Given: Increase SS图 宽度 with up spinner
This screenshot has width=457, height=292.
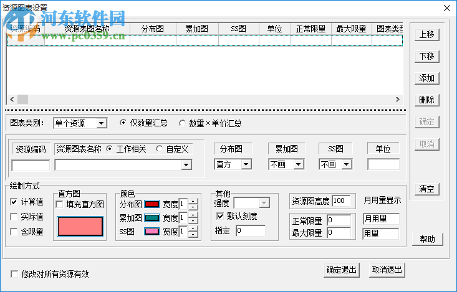Looking at the screenshot, I should coord(193,228).
